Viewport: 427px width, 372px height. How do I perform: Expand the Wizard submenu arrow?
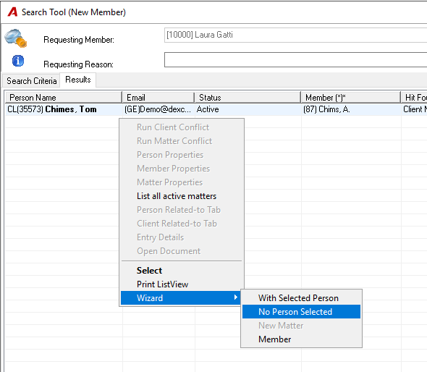(236, 297)
